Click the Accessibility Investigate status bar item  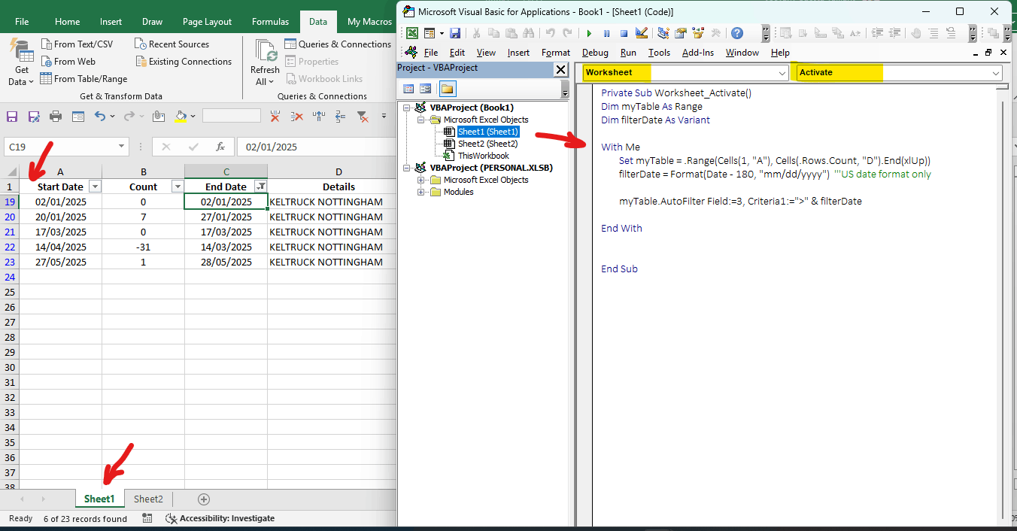[220, 518]
